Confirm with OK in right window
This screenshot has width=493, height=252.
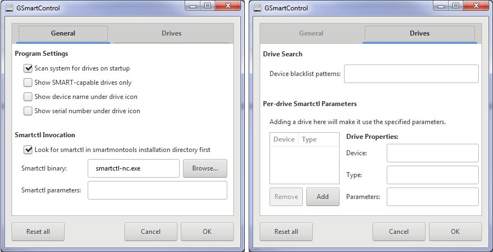tap(455, 232)
